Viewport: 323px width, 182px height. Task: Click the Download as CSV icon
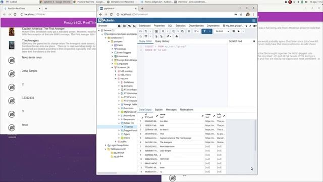point(177,36)
